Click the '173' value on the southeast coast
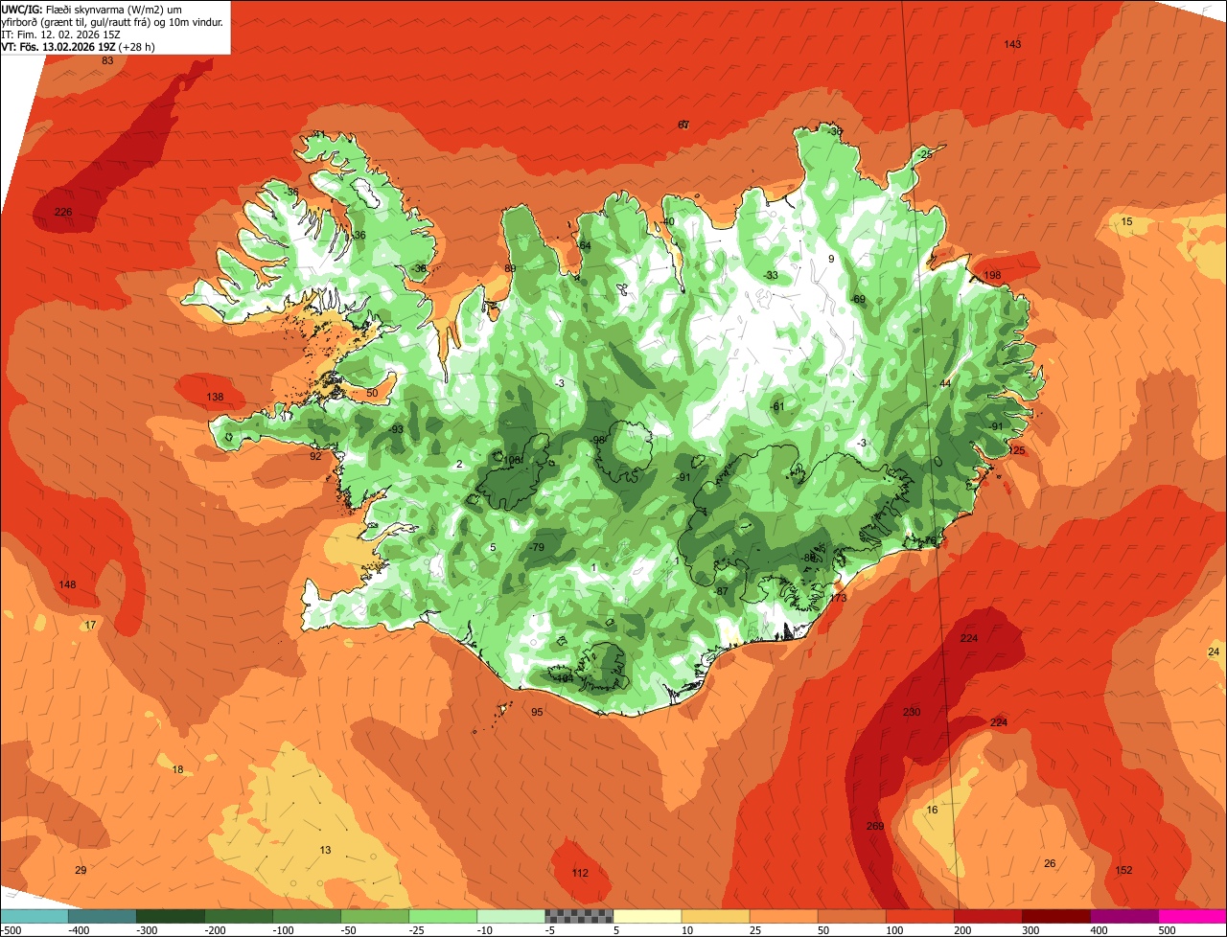 [838, 598]
